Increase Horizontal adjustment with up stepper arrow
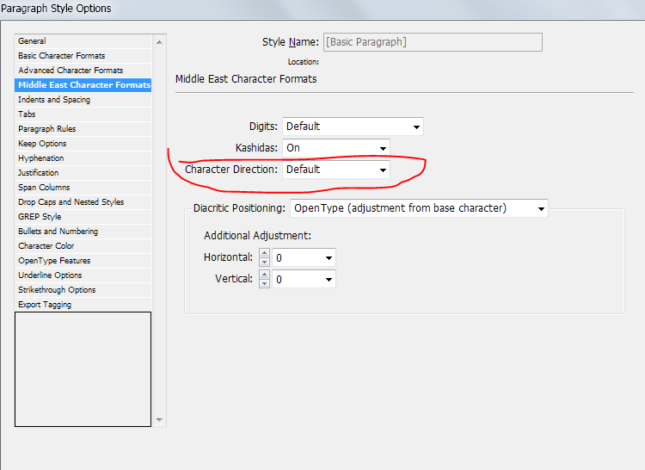 point(265,253)
